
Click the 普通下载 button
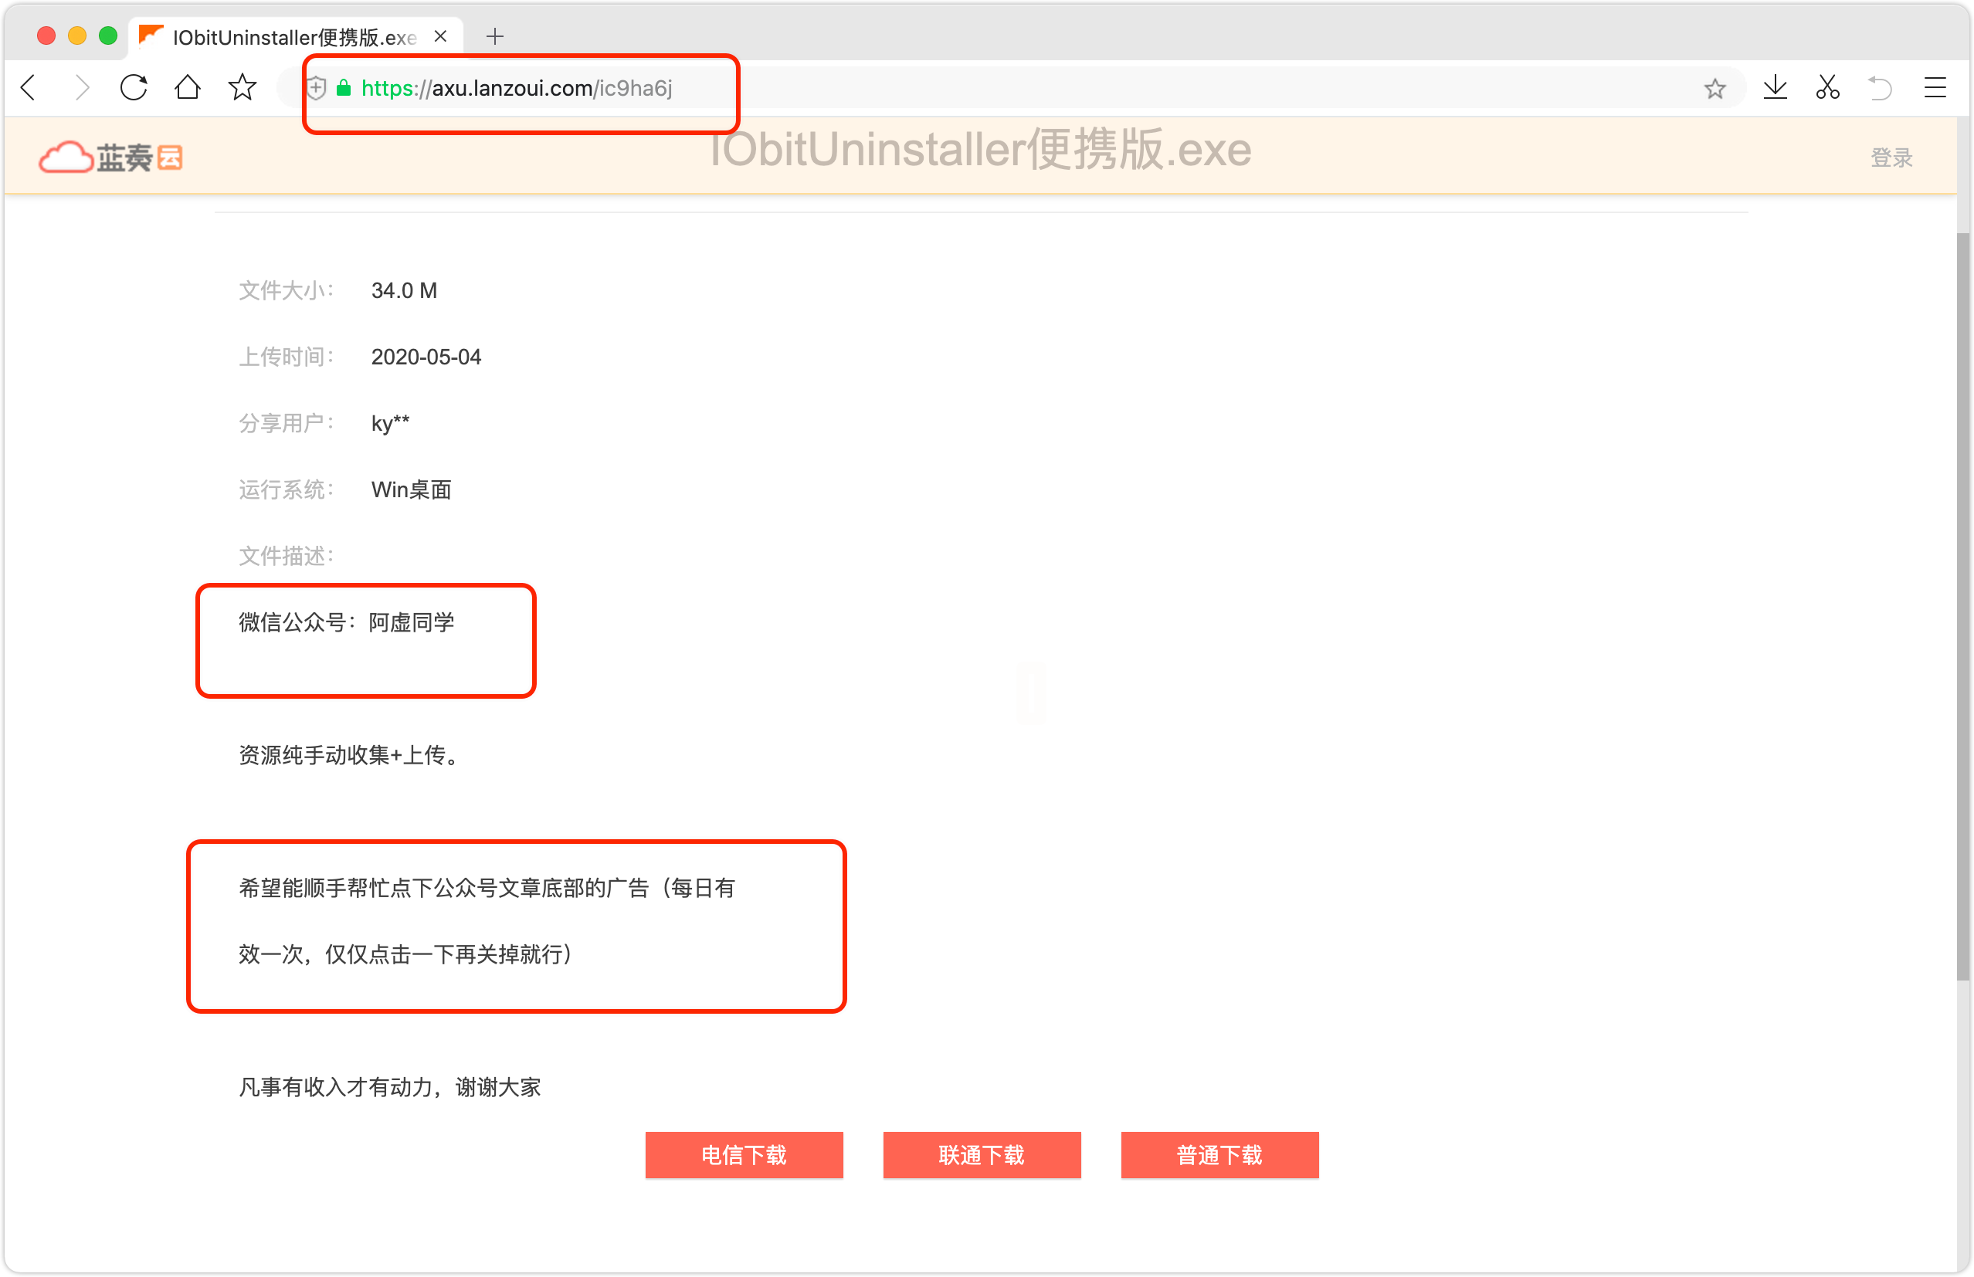pos(1219,1154)
